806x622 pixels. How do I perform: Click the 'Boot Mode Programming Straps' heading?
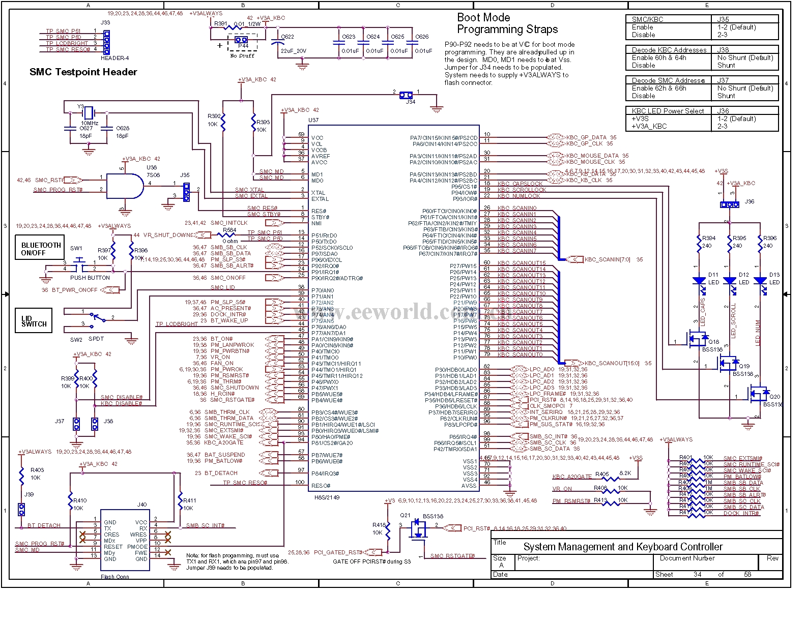[x=507, y=23]
